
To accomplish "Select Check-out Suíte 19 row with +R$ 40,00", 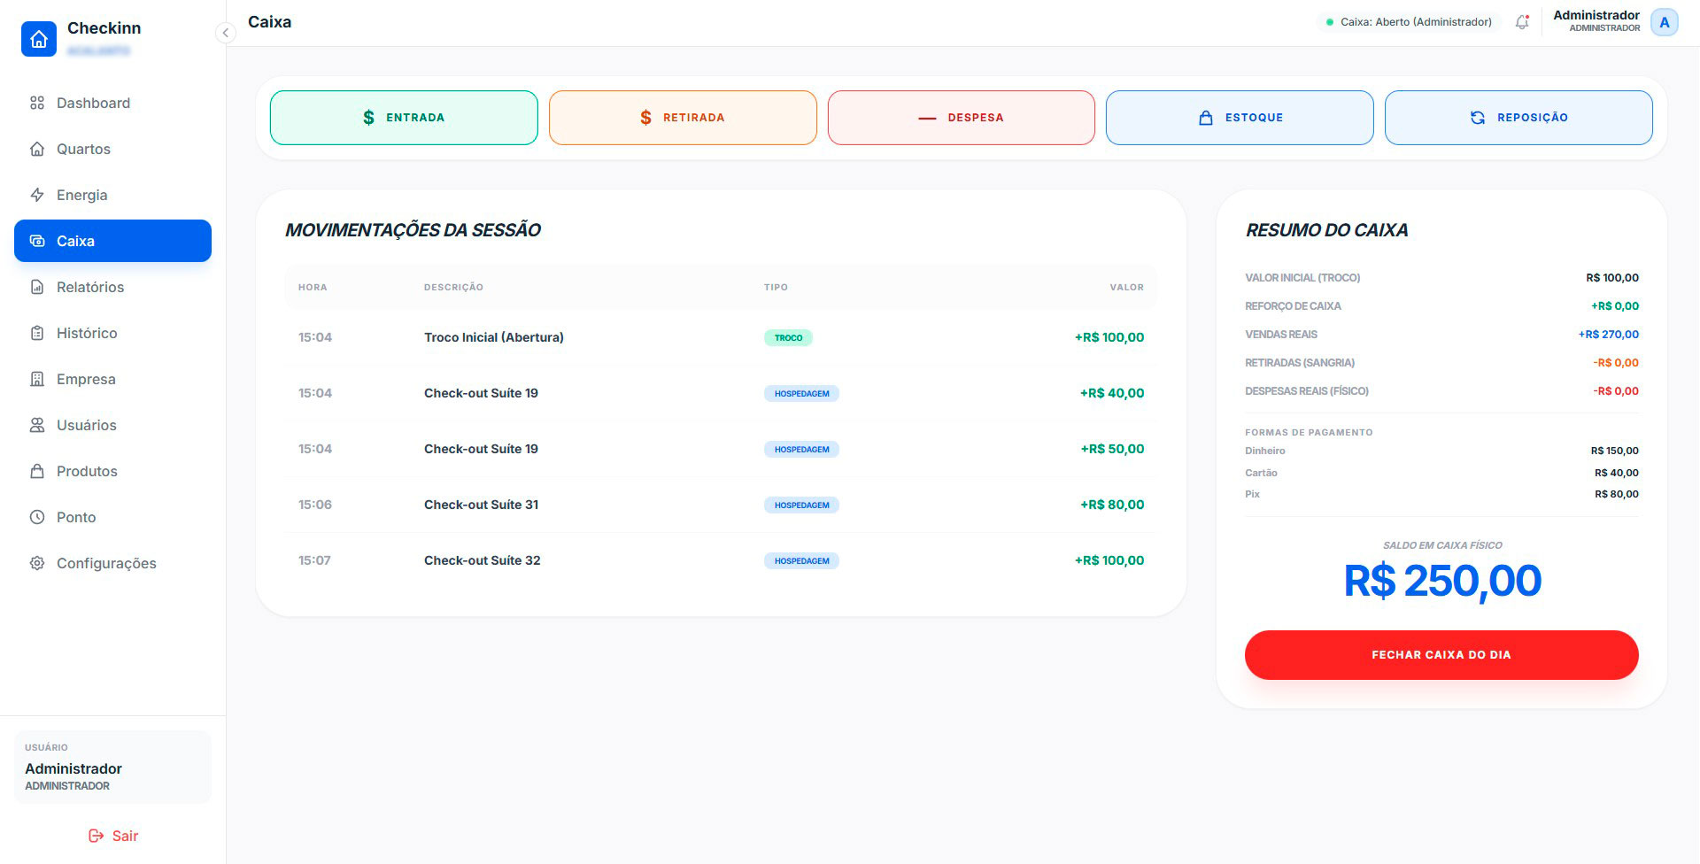I will [721, 393].
